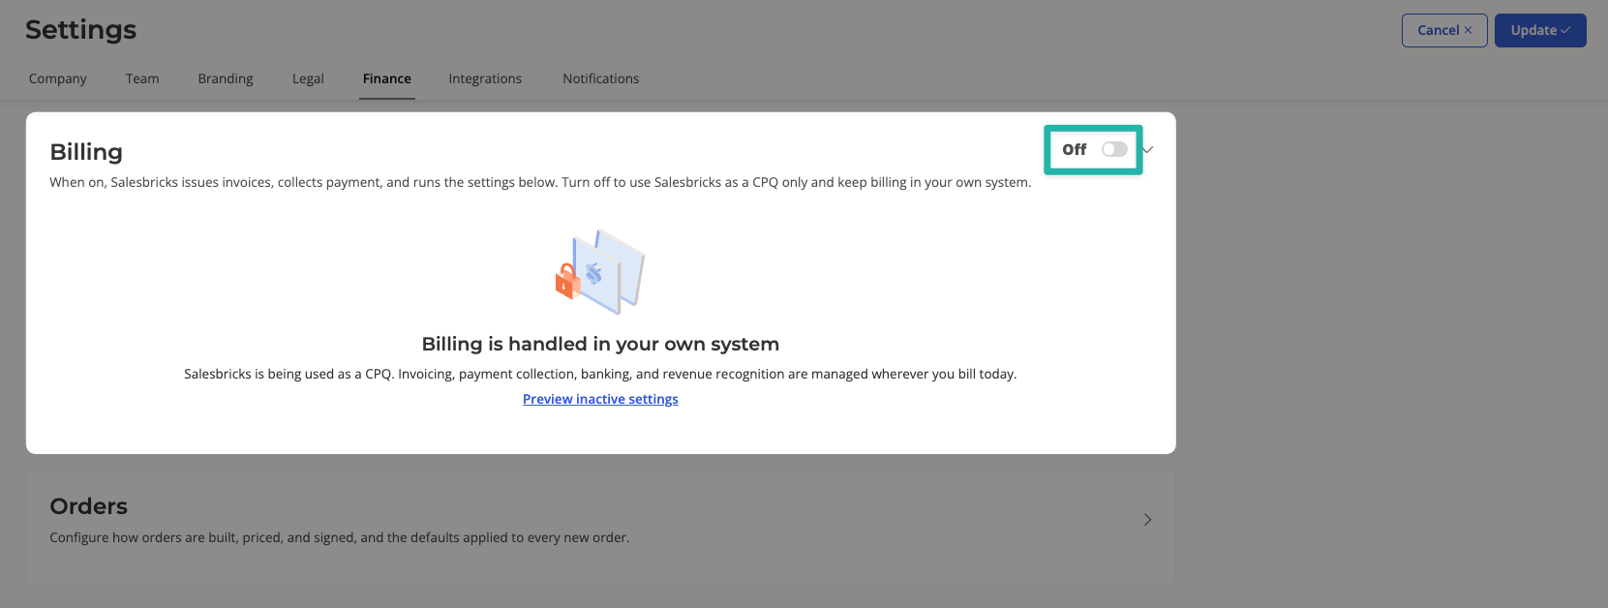1608x608 pixels.
Task: Open the Company tab
Action: click(x=58, y=78)
